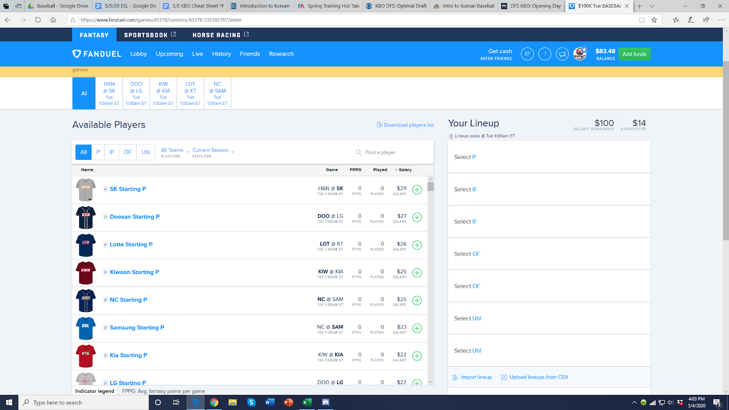The width and height of the screenshot is (729, 410).
Task: Open the chat messages icon
Action: click(562, 54)
